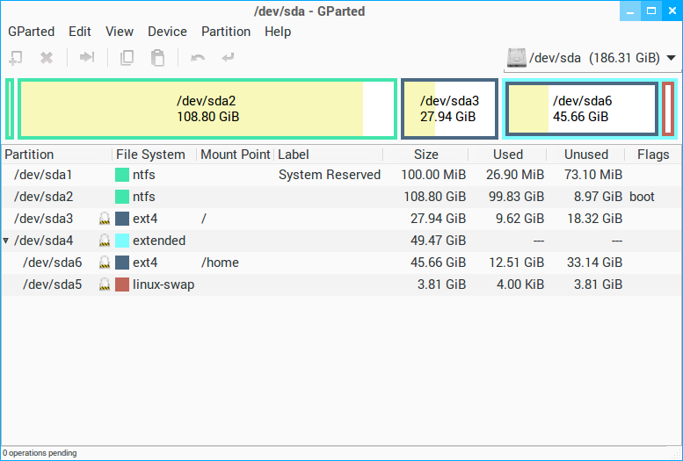Click the Resize/Move toolbar icon

point(87,58)
